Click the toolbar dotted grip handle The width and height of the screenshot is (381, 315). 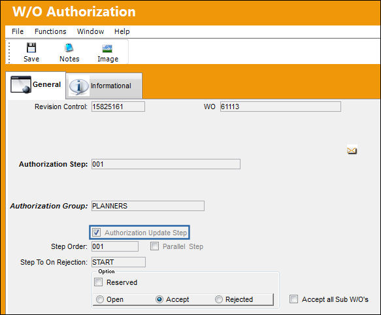point(9,52)
